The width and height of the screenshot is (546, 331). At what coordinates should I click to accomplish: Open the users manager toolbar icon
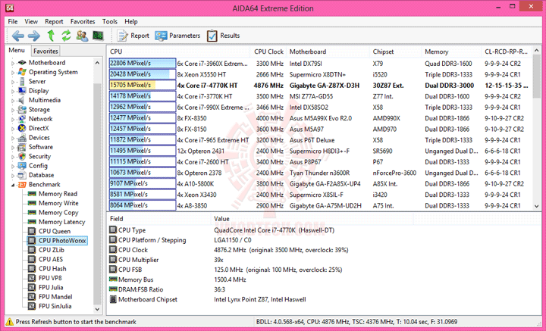82,36
